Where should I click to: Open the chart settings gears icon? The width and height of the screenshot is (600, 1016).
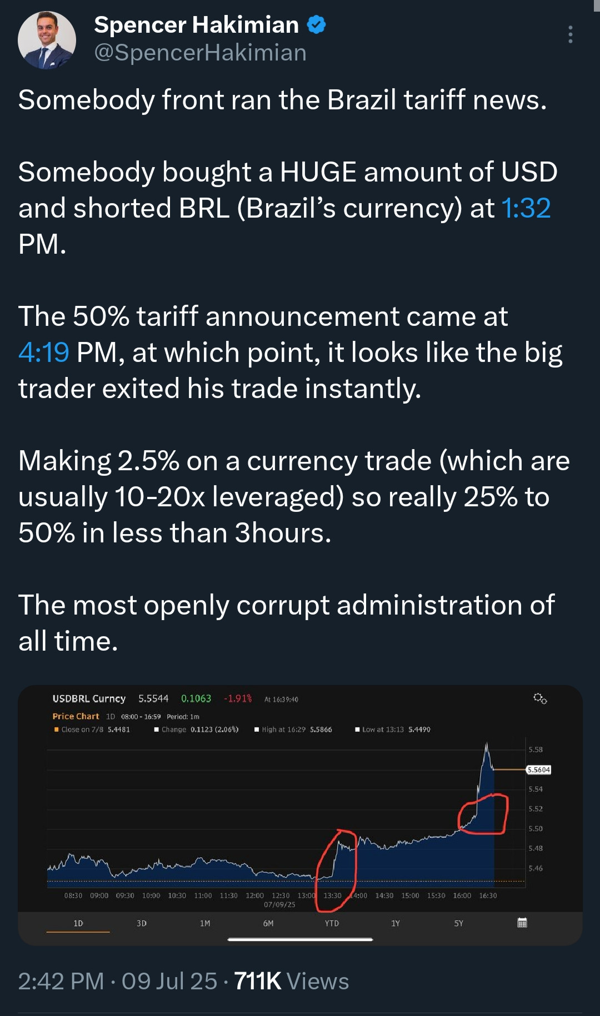point(539,698)
